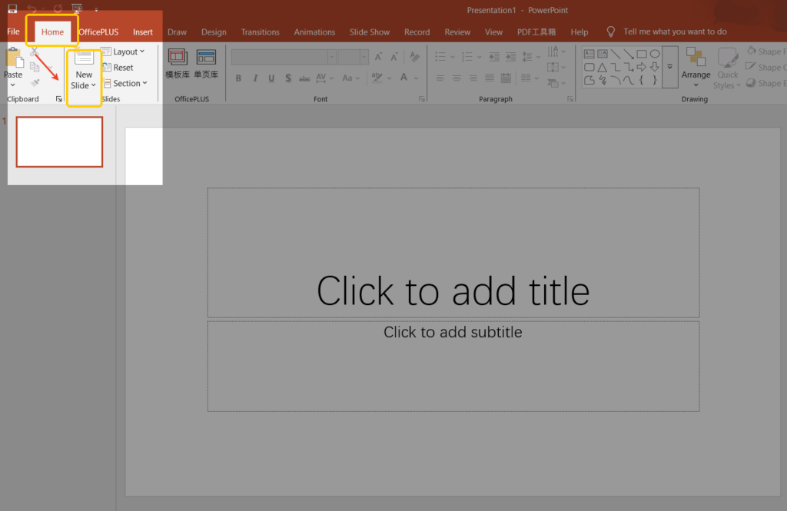
Task: Click the Reset slide button
Action: pyautogui.click(x=118, y=68)
